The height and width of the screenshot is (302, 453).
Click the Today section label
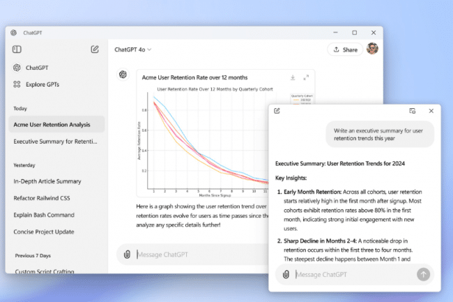tap(20, 108)
